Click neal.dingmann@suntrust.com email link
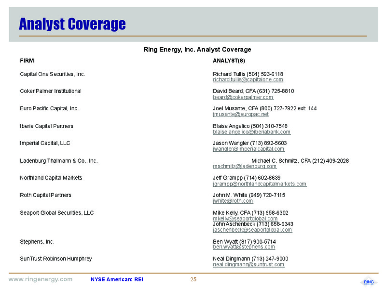 coord(248,264)
